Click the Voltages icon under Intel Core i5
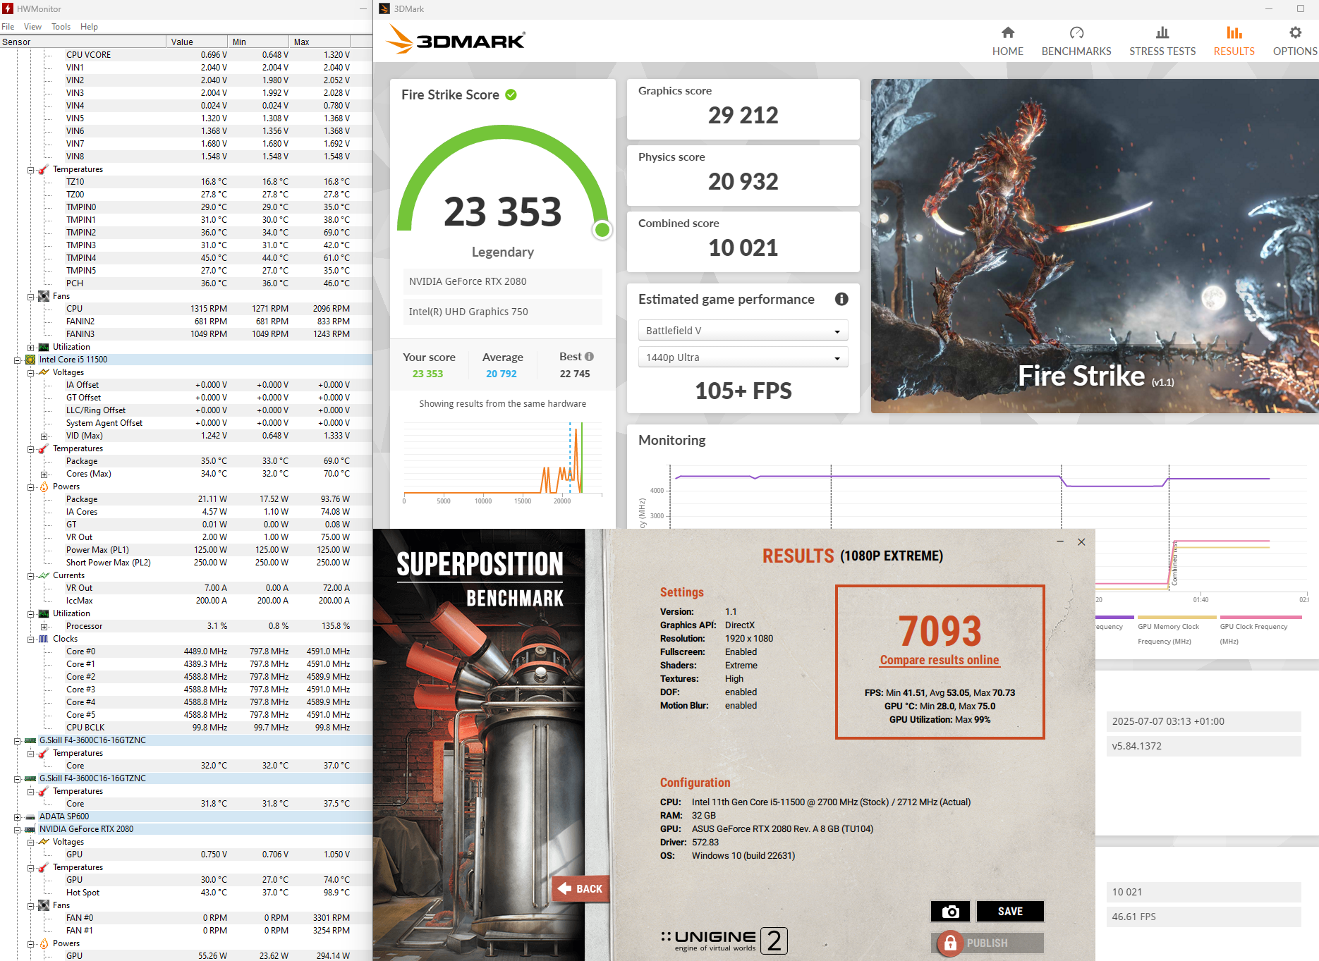 (x=44, y=372)
